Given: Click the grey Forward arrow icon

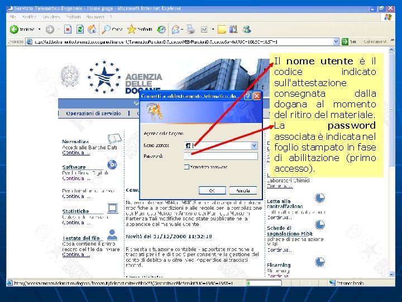Looking at the screenshot, I should [x=50, y=30].
